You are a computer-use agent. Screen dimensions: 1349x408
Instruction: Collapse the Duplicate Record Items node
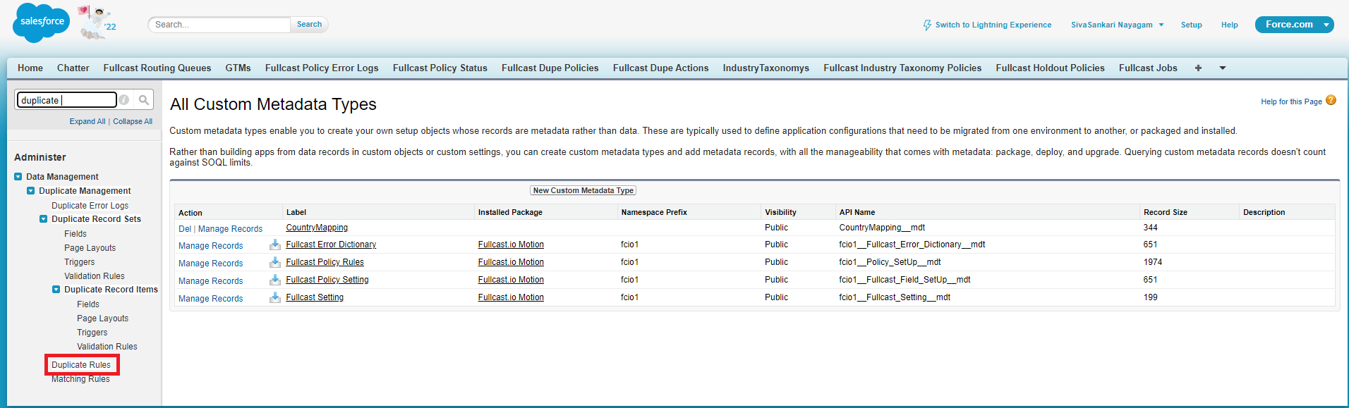click(56, 290)
